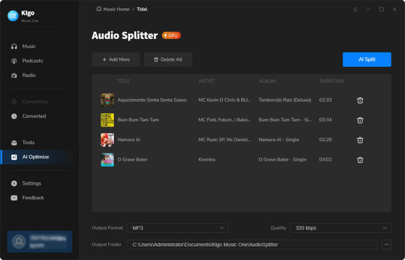Click the ALBUM column header
The height and width of the screenshot is (260, 405).
coord(267,81)
